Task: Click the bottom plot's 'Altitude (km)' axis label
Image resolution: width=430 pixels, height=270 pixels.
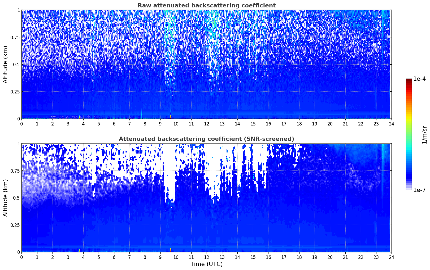Action: pyautogui.click(x=6, y=198)
